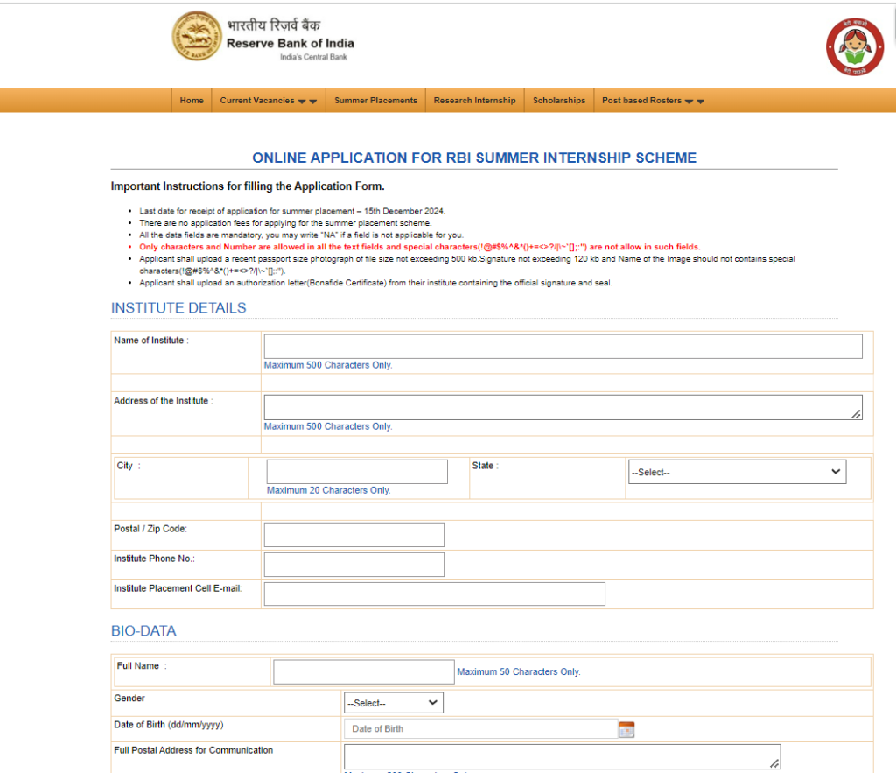The width and height of the screenshot is (896, 773).
Task: Click the Date of Birth input field
Action: 480,729
